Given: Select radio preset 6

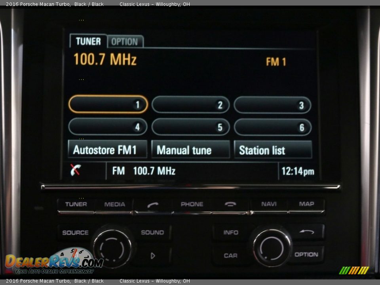Looking at the screenshot, I should (273, 127).
